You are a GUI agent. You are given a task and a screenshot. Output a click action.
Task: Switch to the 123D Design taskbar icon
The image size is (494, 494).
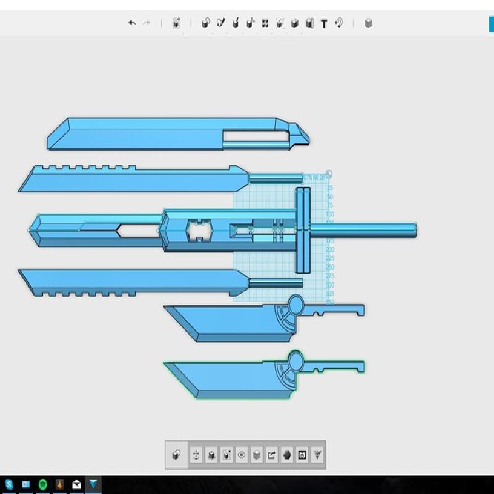click(94, 484)
